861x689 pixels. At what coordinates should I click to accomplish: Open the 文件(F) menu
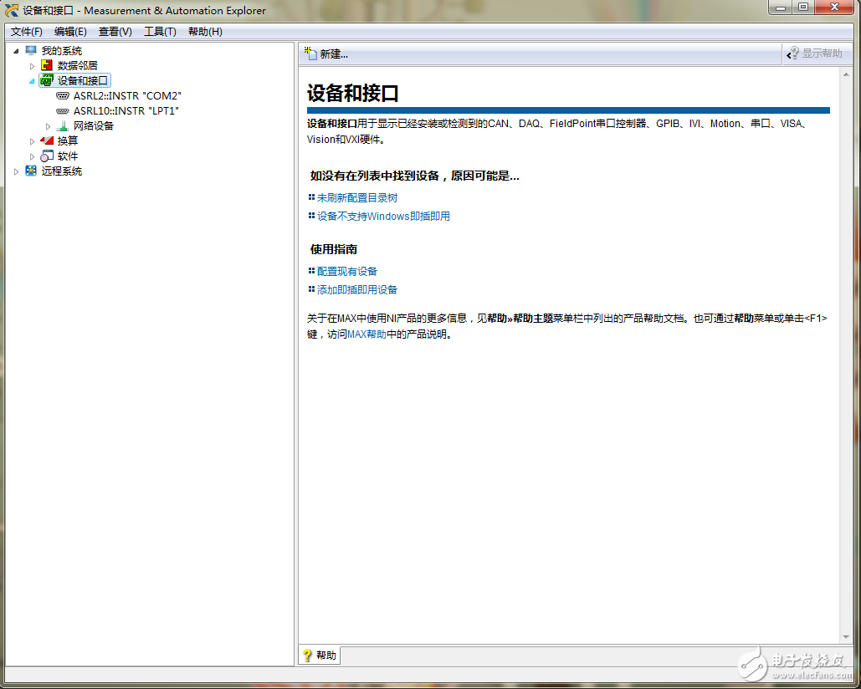pos(27,31)
